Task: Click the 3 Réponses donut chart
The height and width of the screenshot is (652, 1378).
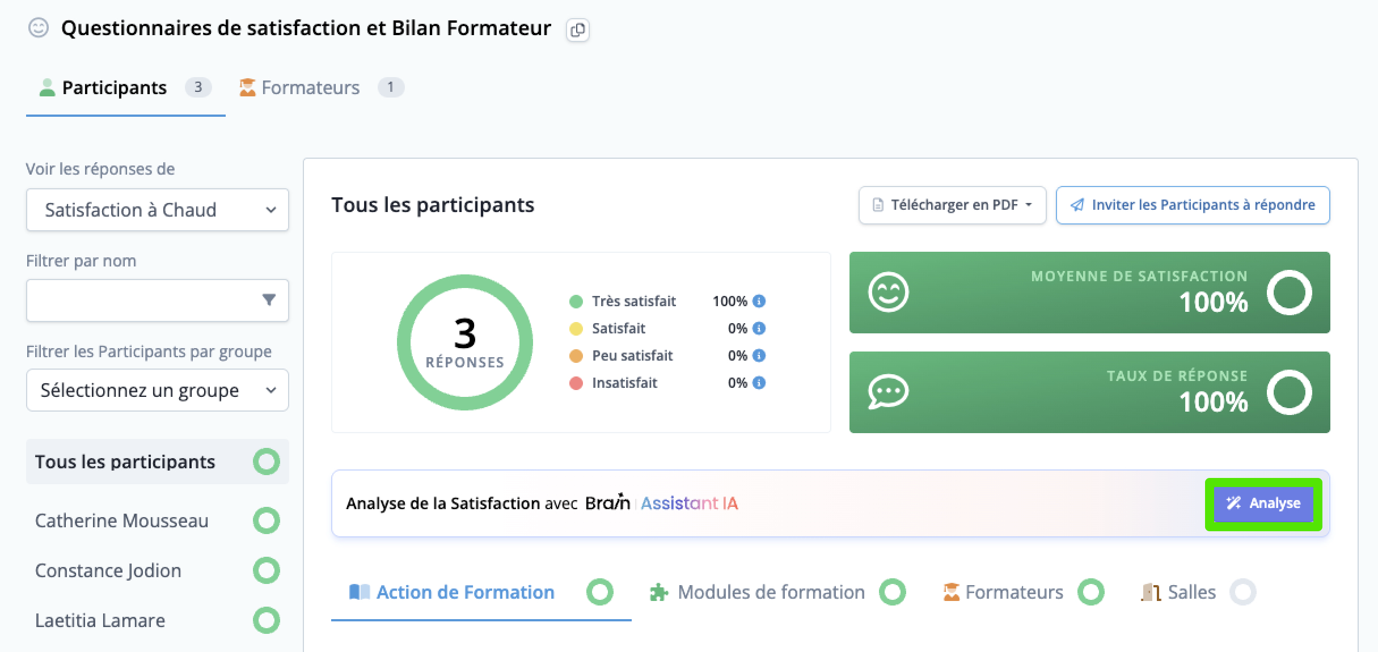Action: point(465,342)
